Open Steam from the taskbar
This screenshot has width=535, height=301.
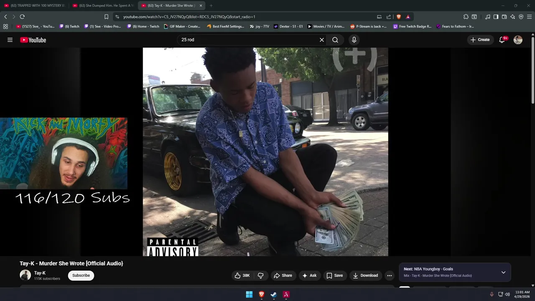pyautogui.click(x=274, y=295)
